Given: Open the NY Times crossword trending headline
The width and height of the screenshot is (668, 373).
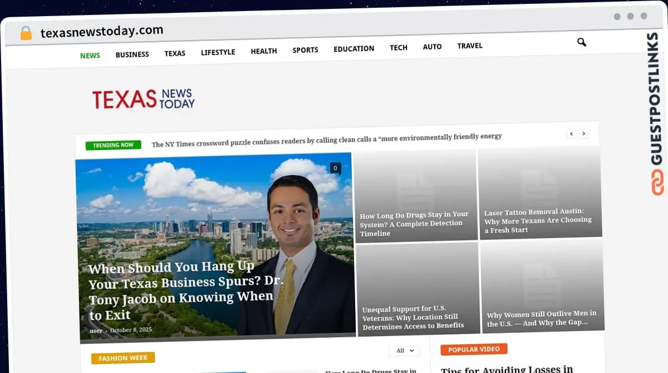Looking at the screenshot, I should click(x=327, y=140).
